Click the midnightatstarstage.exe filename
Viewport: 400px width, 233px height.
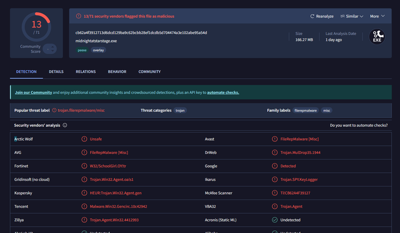96,41
